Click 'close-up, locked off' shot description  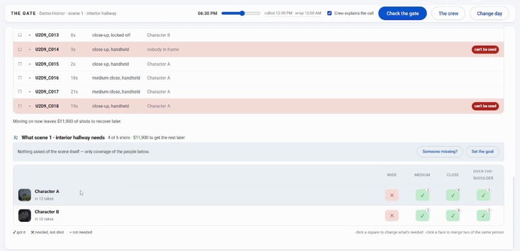[112, 35]
